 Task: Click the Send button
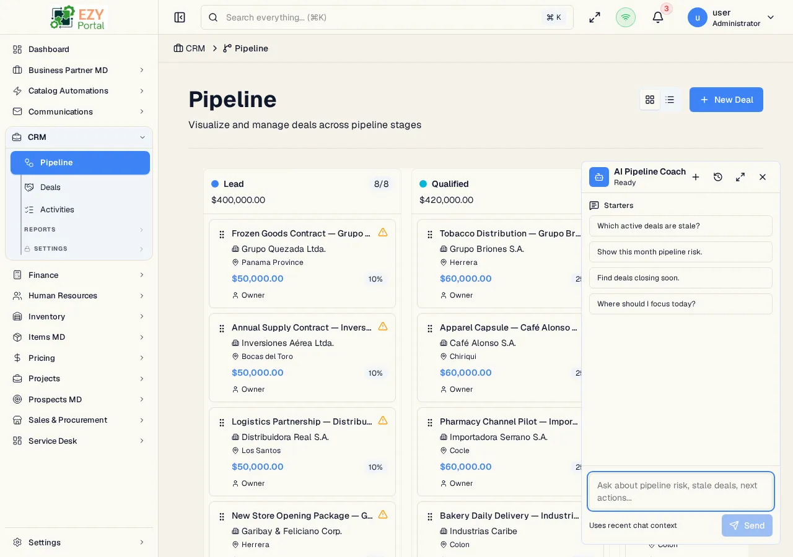click(x=747, y=525)
